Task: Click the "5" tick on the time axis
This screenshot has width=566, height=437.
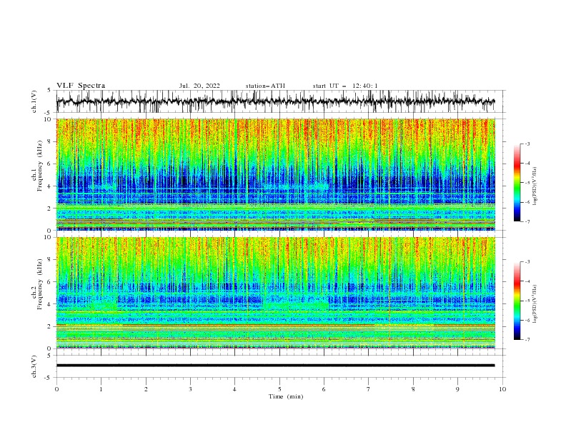Action: pos(279,389)
